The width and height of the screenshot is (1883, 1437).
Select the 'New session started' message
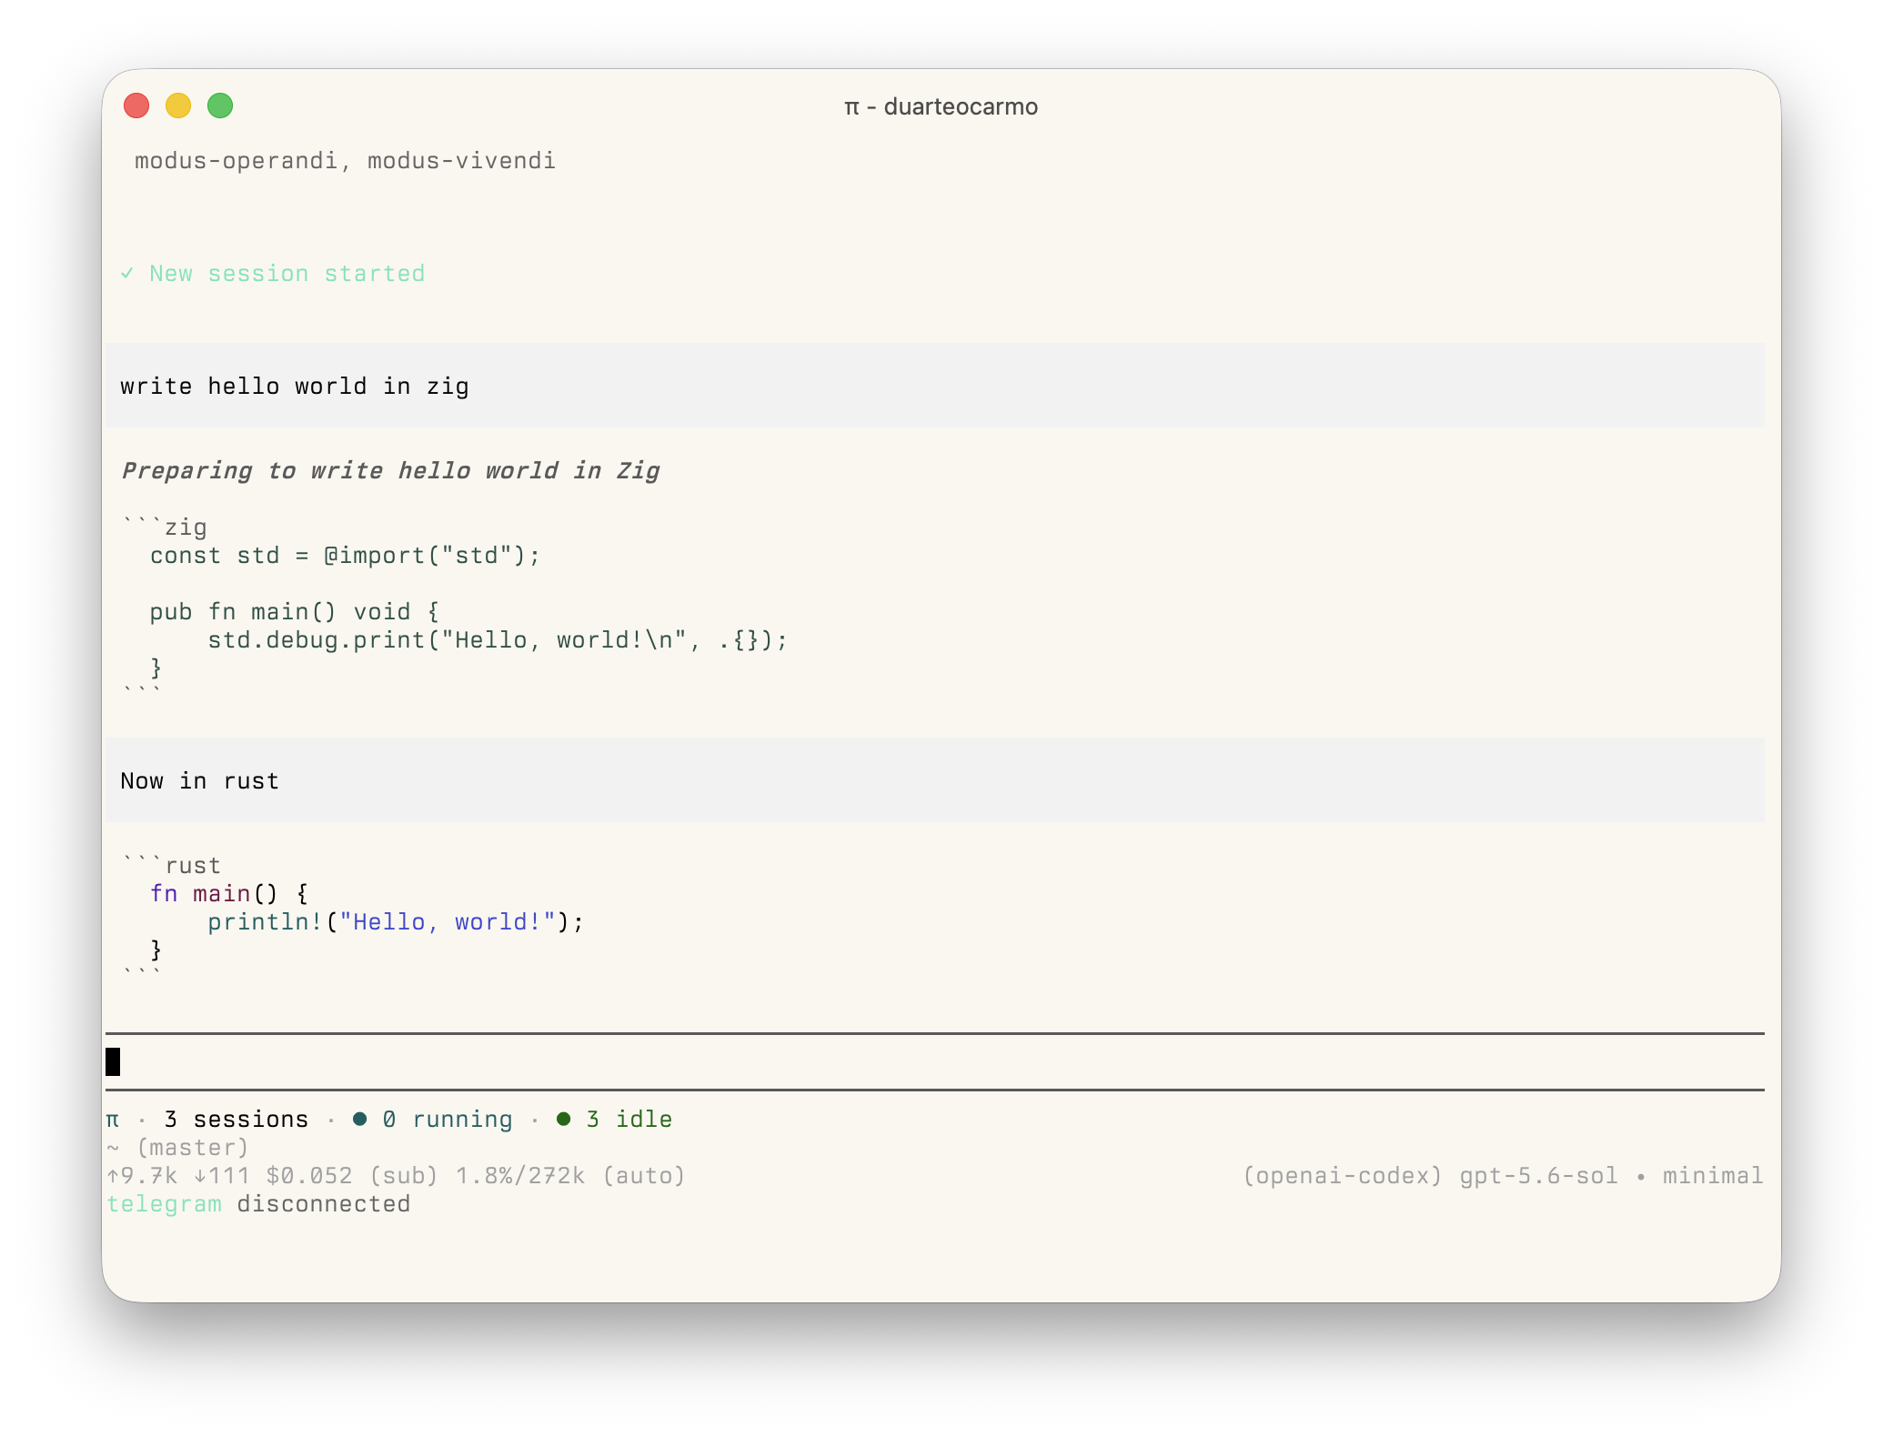click(287, 274)
